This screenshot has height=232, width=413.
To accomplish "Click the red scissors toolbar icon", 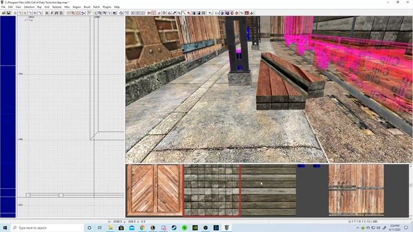I will [x=149, y=13].
